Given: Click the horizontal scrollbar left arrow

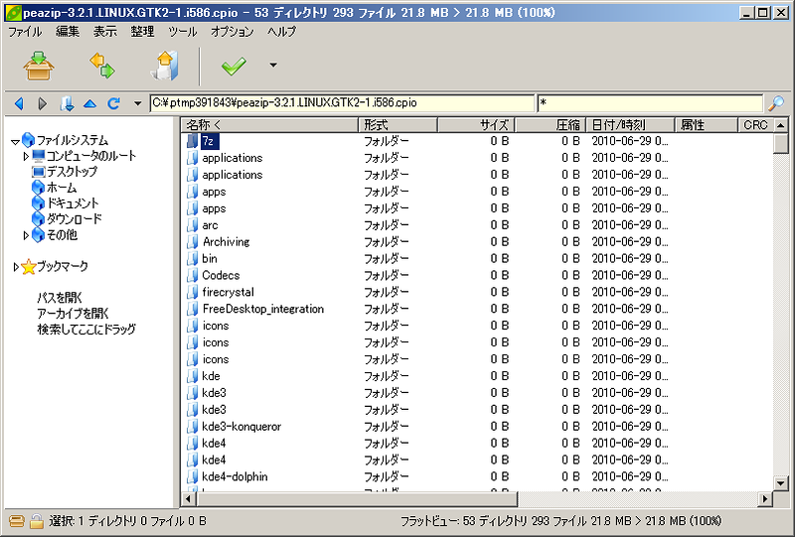Looking at the screenshot, I should pyautogui.click(x=189, y=499).
